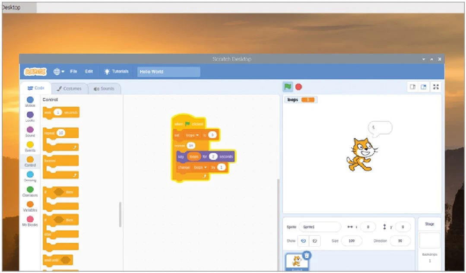Click the wait until palette block
This screenshot has height=273, width=466.
pos(57,260)
